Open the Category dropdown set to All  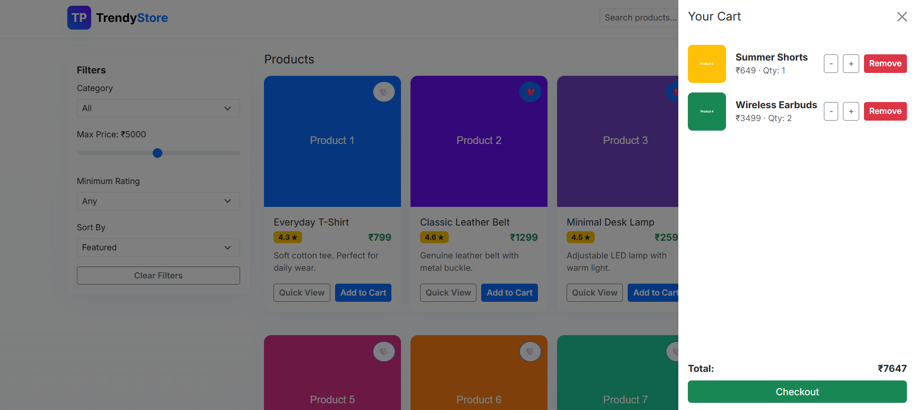pyautogui.click(x=158, y=108)
